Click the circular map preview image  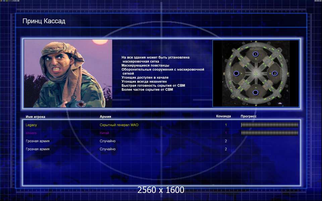256,73
